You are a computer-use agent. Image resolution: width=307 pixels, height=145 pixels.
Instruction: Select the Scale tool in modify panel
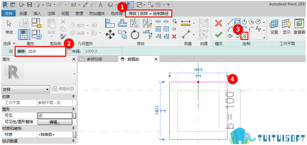click(166, 29)
